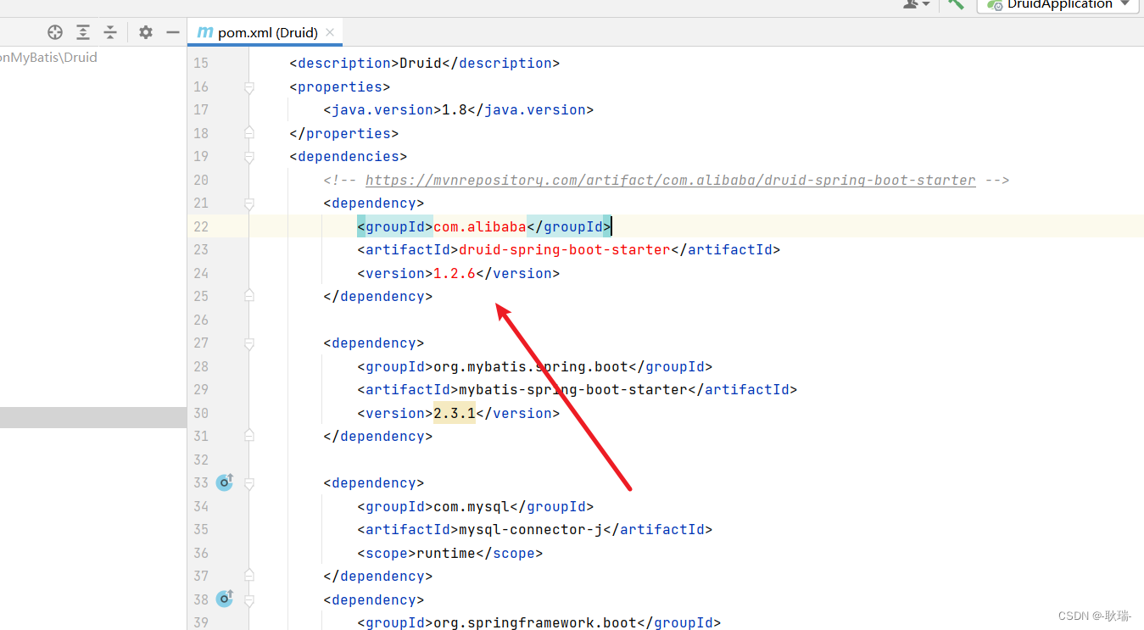Screen dimensions: 1144x630
Task: Hide the Project tool window with the dash icon
Action: click(173, 32)
